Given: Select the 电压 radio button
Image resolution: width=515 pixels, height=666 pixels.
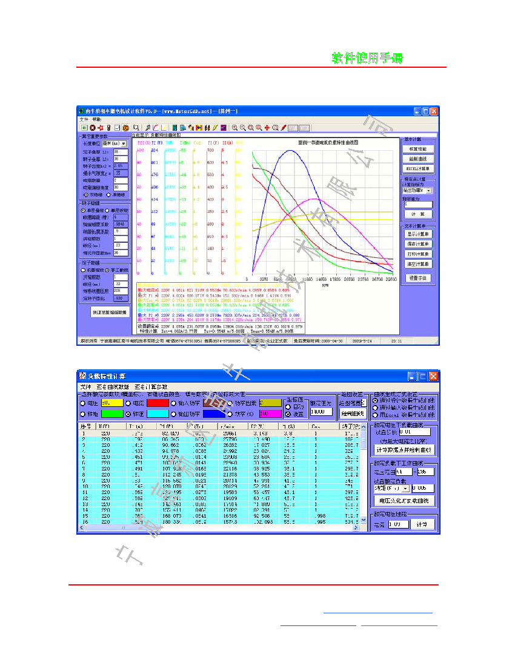Looking at the screenshot, I should tap(83, 403).
